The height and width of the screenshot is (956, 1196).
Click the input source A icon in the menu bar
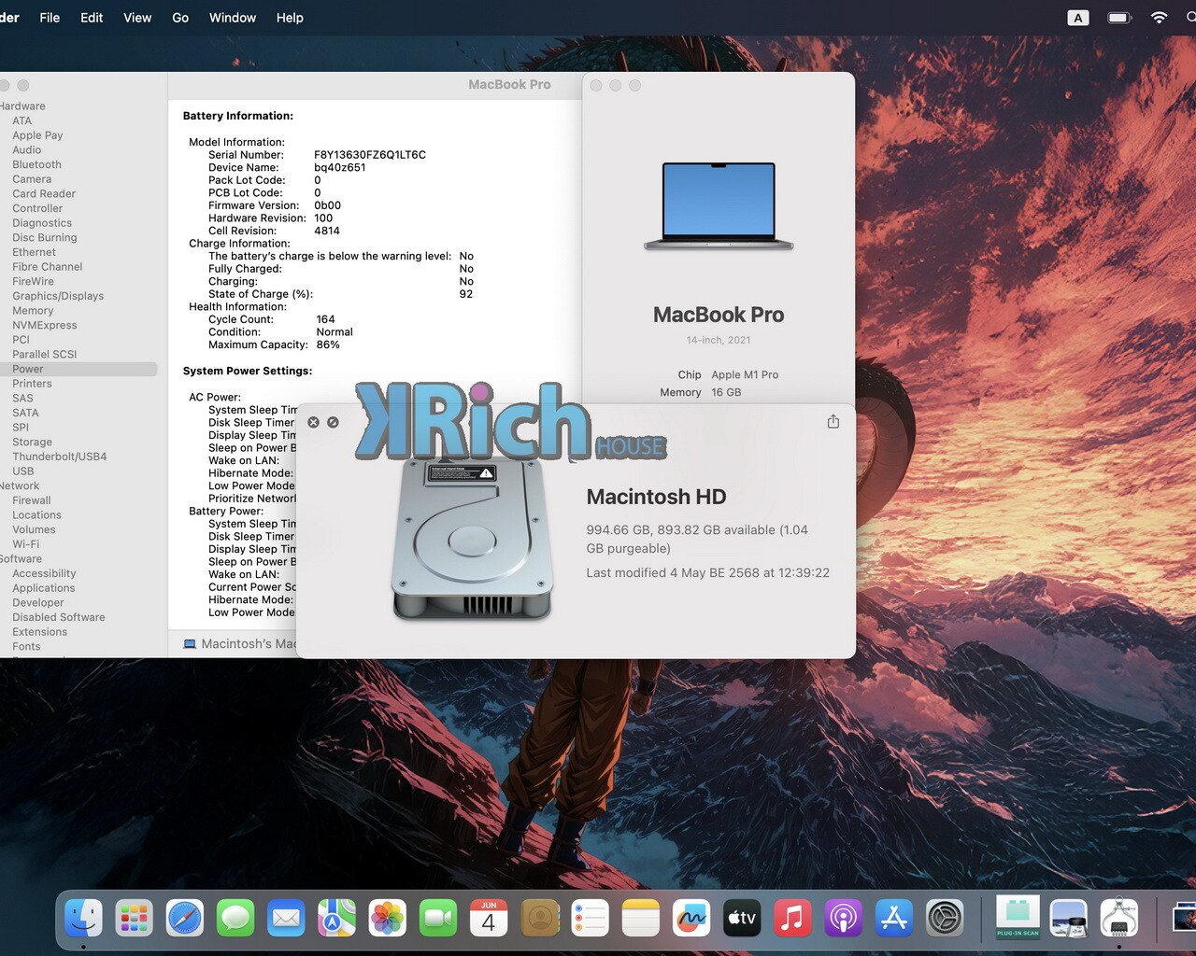1078,18
